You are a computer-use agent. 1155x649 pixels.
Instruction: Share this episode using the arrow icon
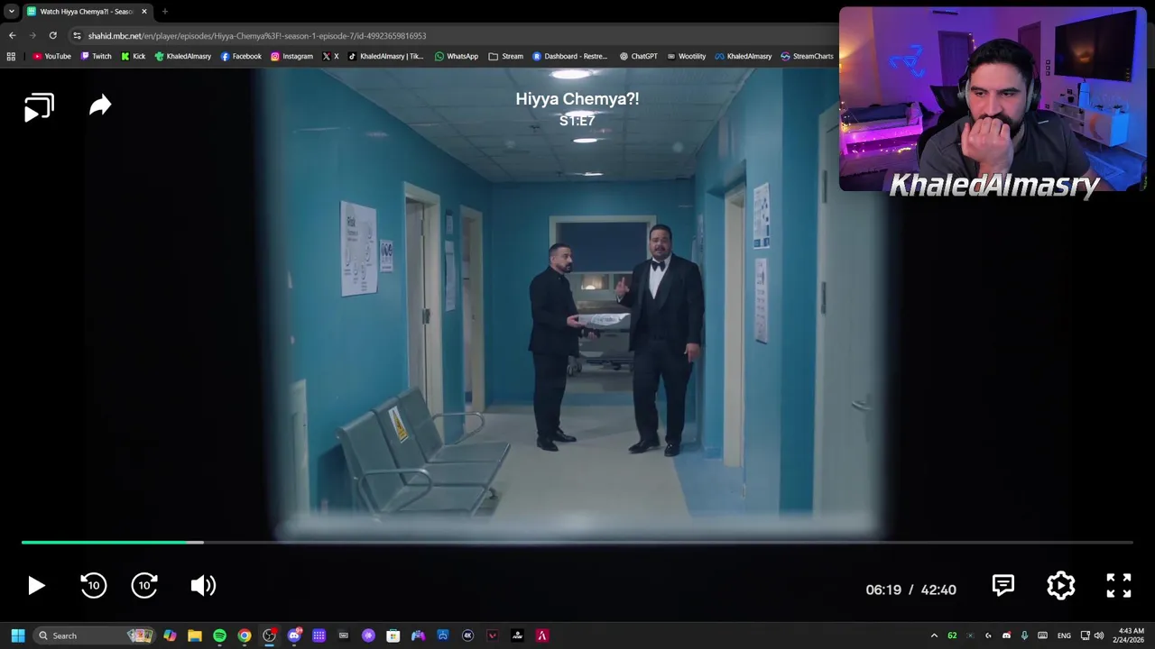coord(100,105)
